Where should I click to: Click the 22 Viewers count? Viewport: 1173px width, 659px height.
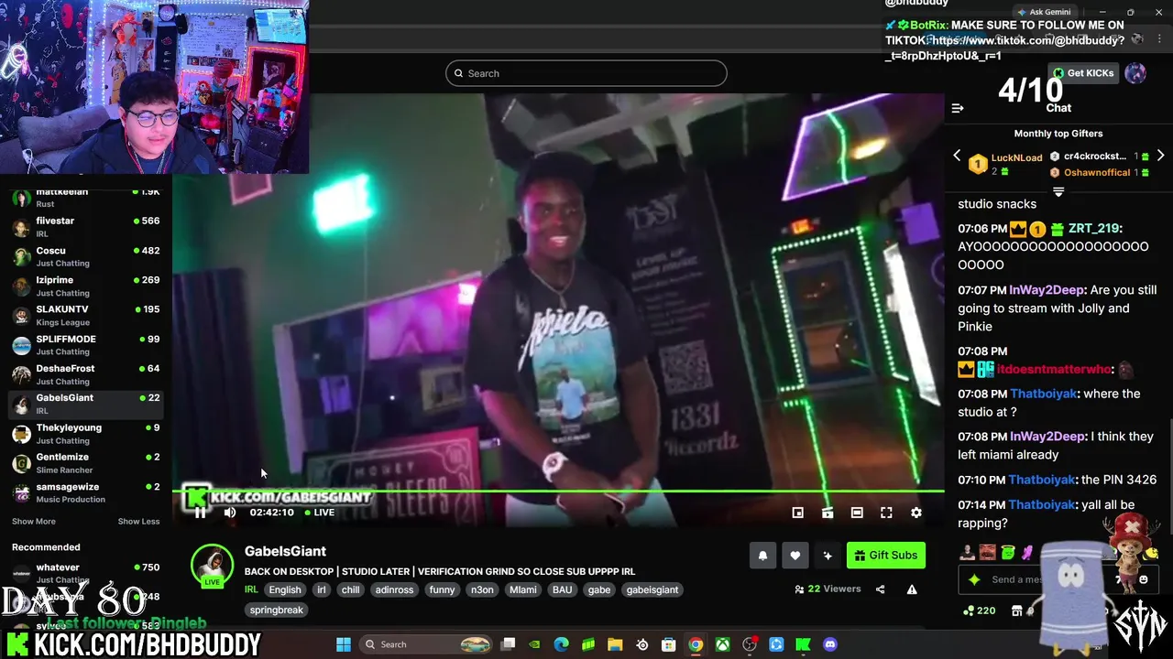828,589
